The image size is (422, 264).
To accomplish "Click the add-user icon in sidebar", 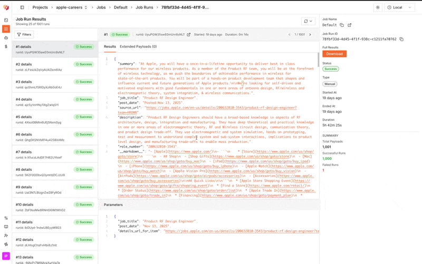I will pos(6,236).
